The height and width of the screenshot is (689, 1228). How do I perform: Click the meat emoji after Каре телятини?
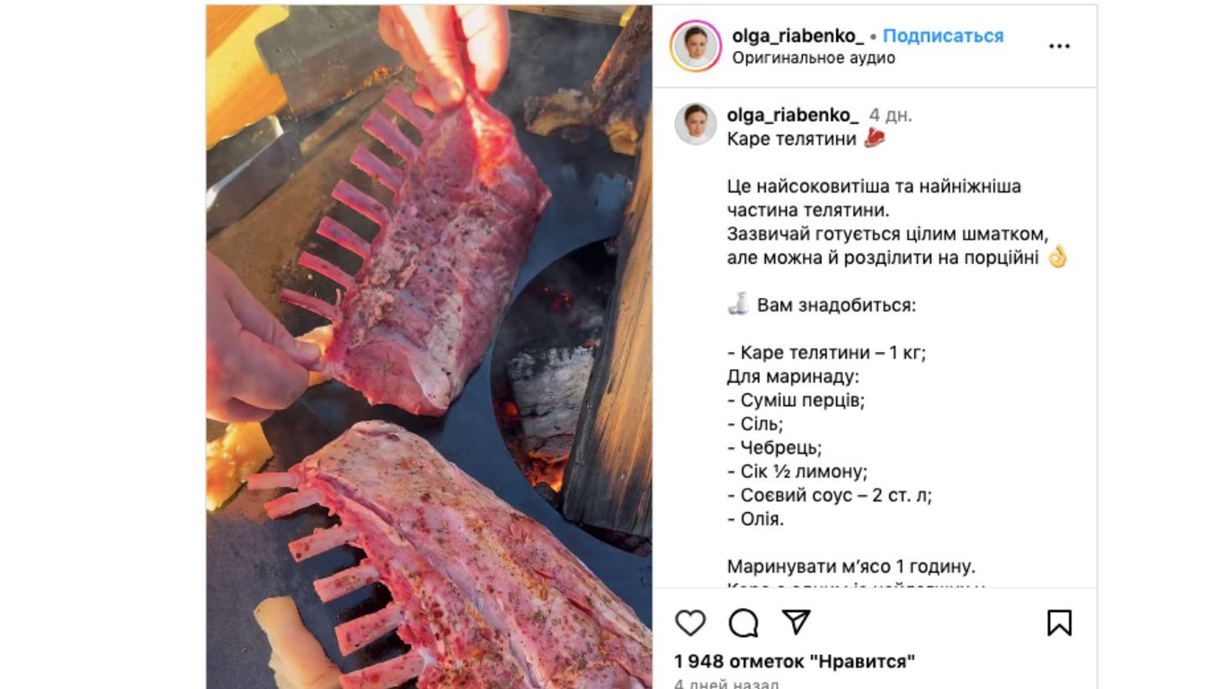pyautogui.click(x=874, y=138)
